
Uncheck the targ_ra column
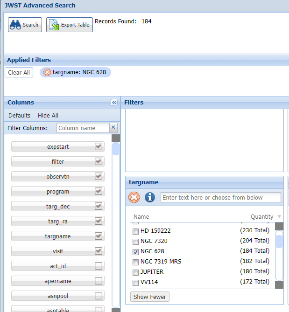pos(99,221)
